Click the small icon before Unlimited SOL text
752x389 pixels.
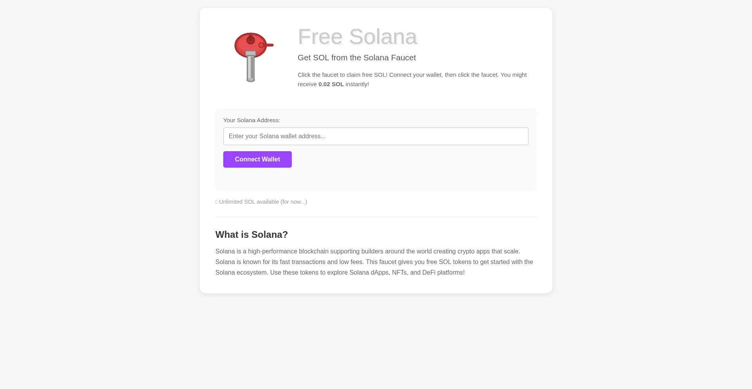coord(216,201)
